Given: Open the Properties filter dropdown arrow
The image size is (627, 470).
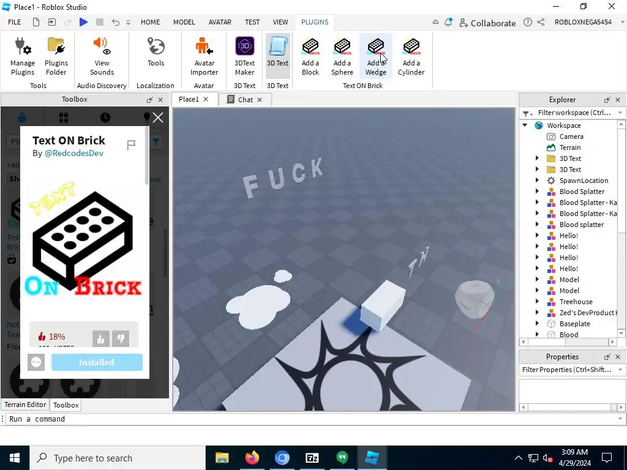Looking at the screenshot, I should pos(620,370).
